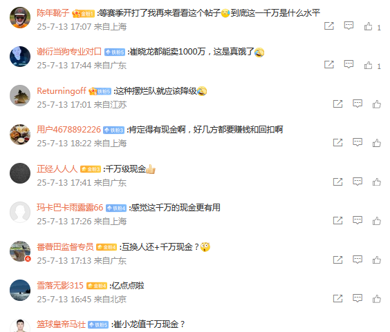Click 雪落无影315's profile avatar
The width and height of the screenshot is (390, 332).
[x=20, y=290]
